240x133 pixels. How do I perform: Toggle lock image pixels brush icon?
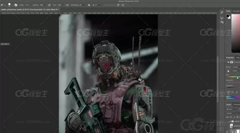[x=234, y=117]
